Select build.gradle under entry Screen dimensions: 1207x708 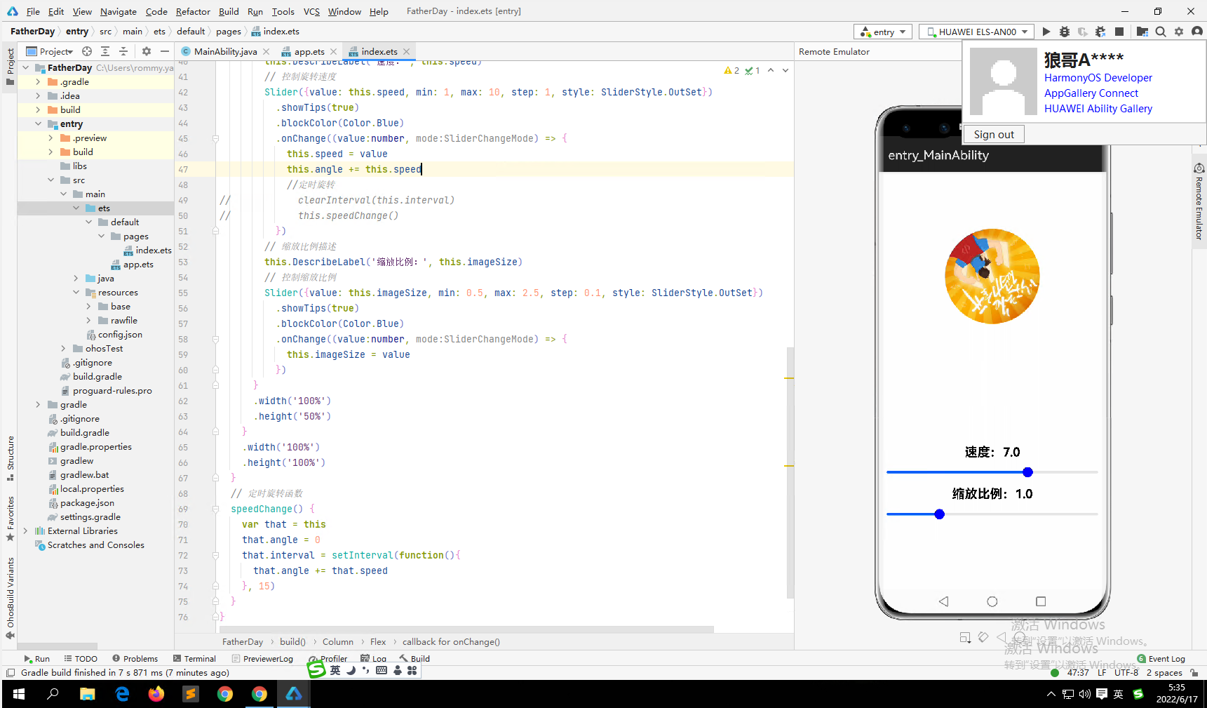click(91, 377)
